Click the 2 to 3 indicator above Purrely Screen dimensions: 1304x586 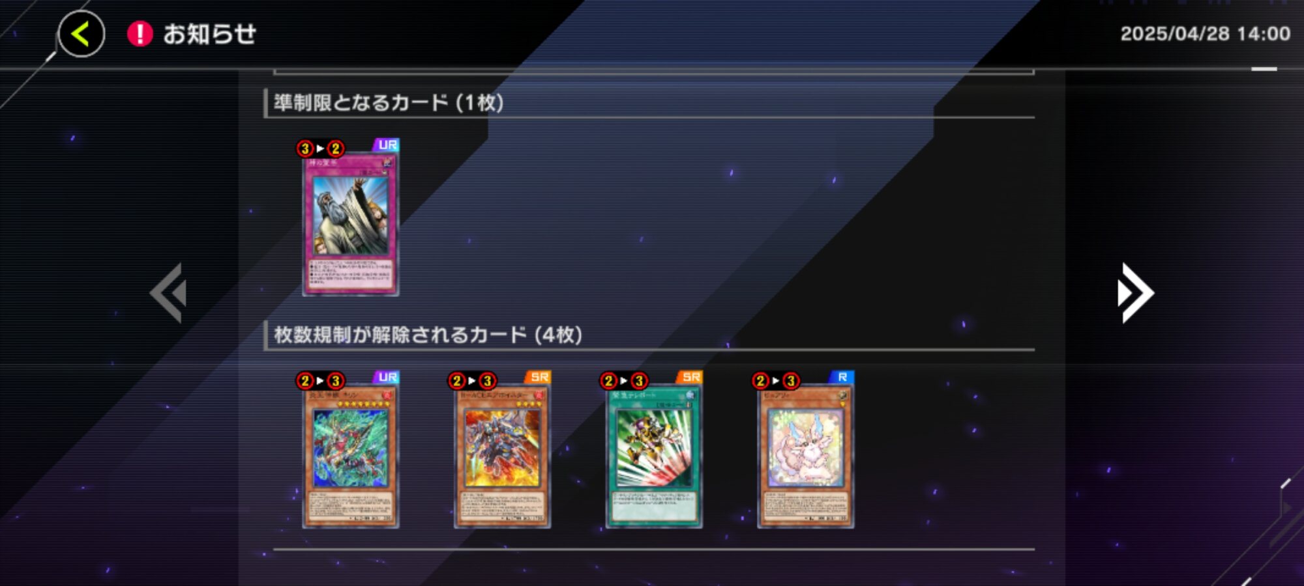[775, 380]
